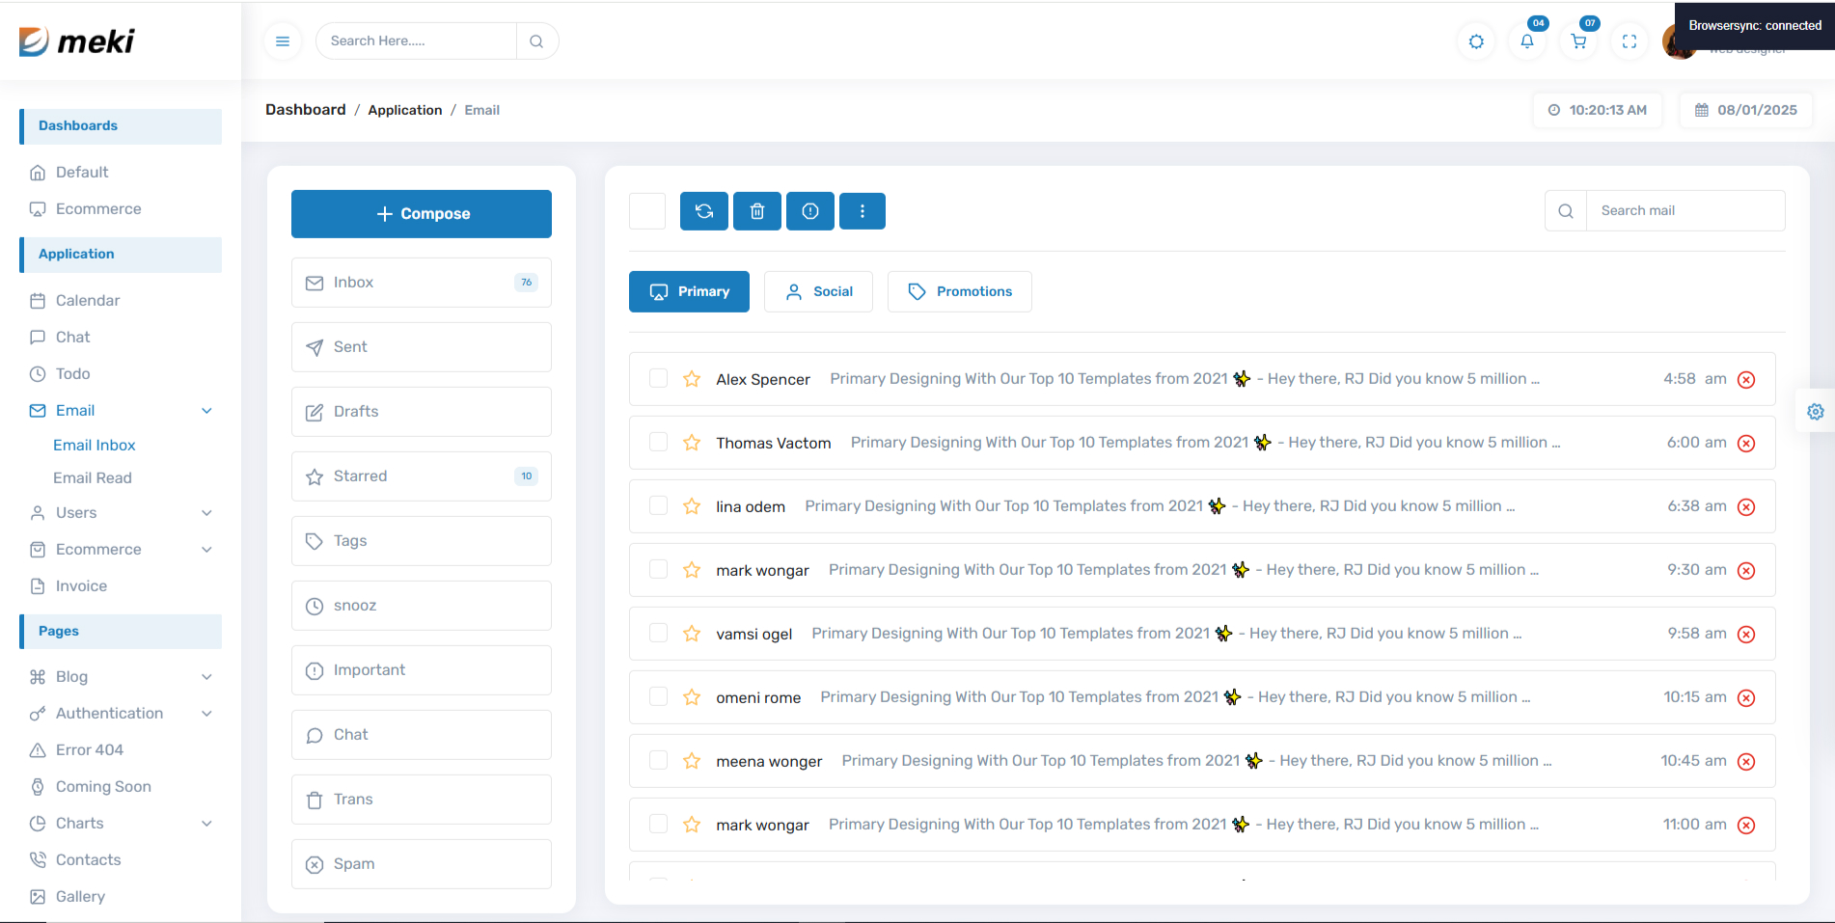
Task: Click the three-dot more options icon
Action: coord(862,210)
